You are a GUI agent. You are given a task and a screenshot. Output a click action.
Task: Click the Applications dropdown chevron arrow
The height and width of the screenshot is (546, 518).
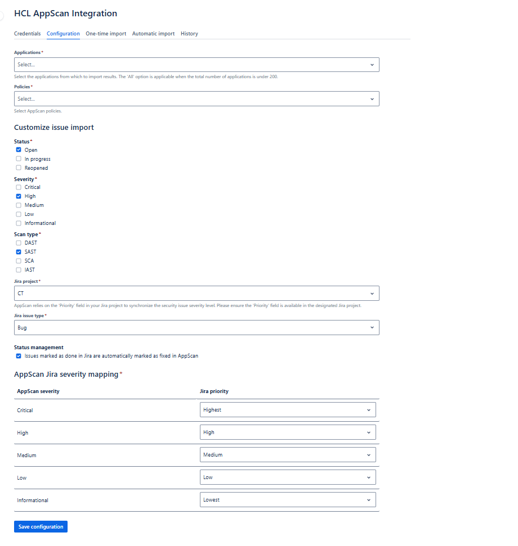click(372, 65)
